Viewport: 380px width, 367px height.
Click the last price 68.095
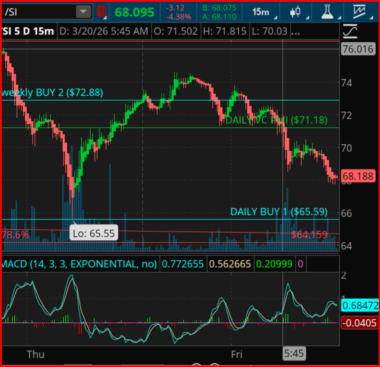point(135,12)
